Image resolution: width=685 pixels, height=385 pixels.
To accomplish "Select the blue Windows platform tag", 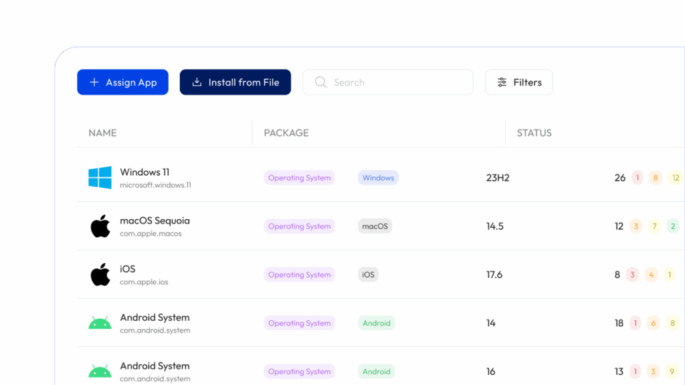I will [x=378, y=178].
